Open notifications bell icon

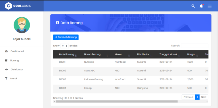tap(201, 6)
